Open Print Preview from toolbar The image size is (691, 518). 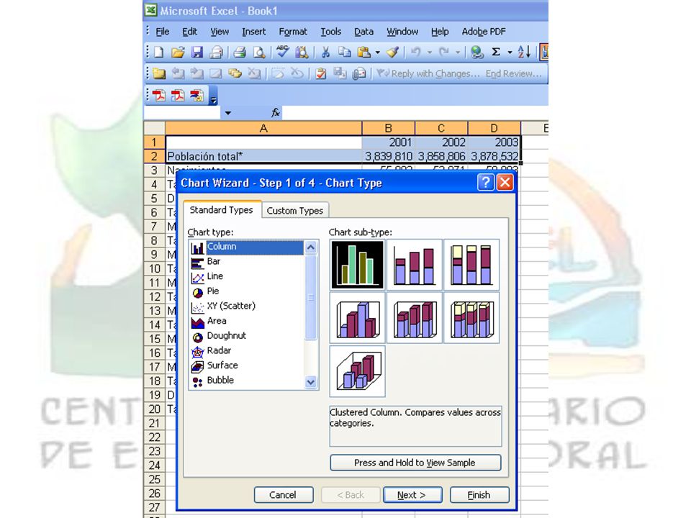point(258,53)
